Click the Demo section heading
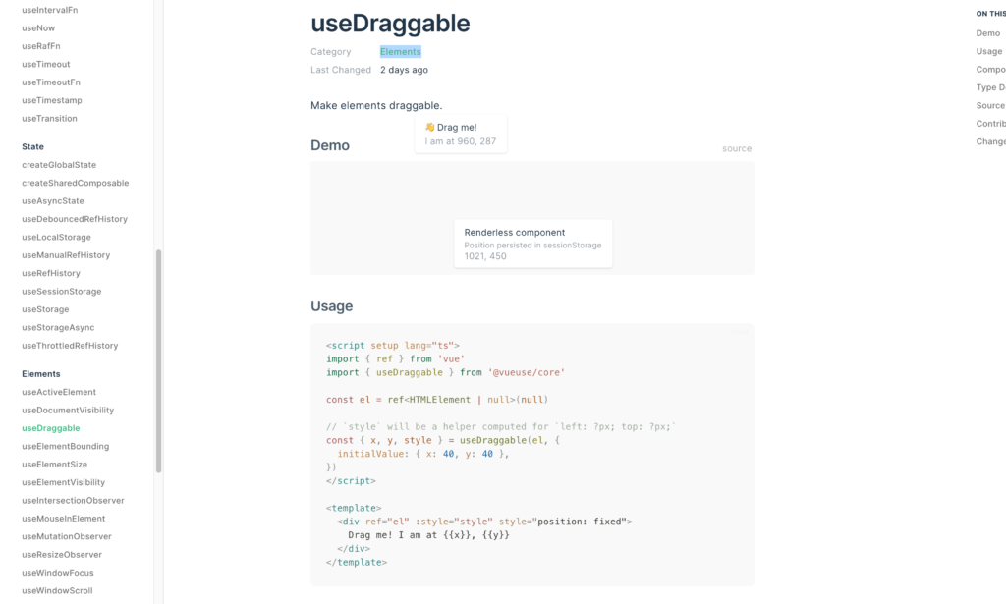The width and height of the screenshot is (1006, 604). [x=330, y=145]
